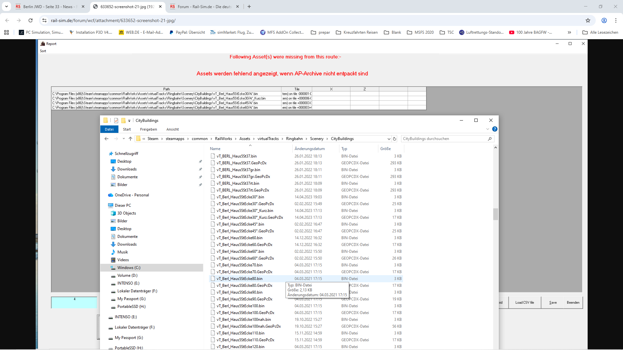Open the tab search dropdown chevron

click(6, 6)
